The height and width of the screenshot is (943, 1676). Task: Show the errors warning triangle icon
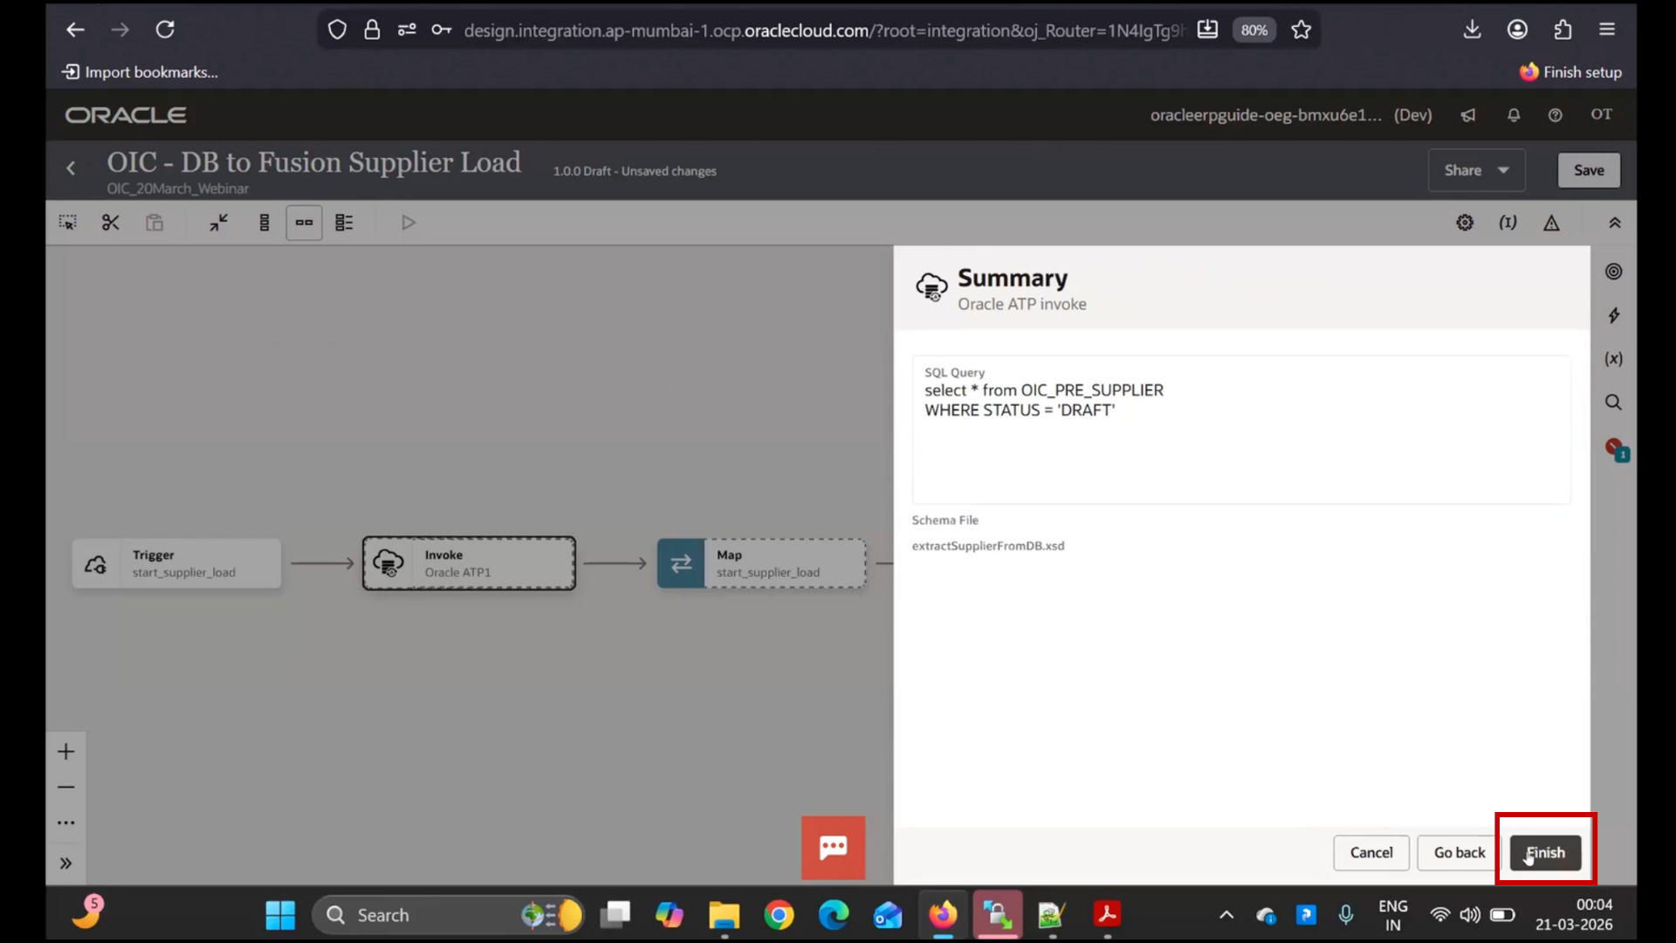tap(1551, 223)
